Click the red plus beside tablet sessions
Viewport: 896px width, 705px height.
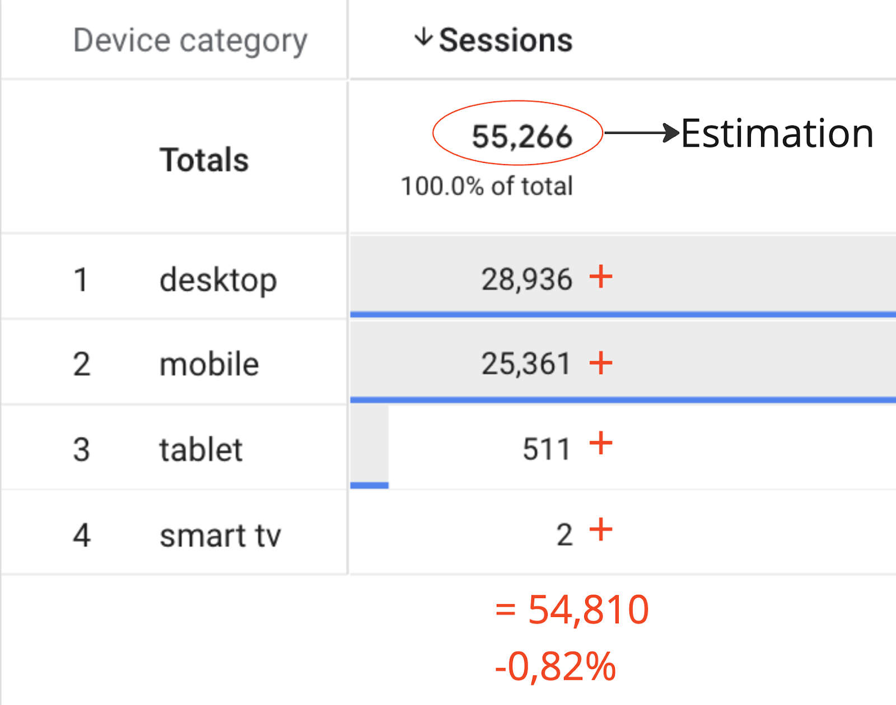pos(601,443)
